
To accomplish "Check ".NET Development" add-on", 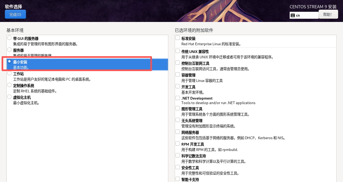I will [177, 97].
